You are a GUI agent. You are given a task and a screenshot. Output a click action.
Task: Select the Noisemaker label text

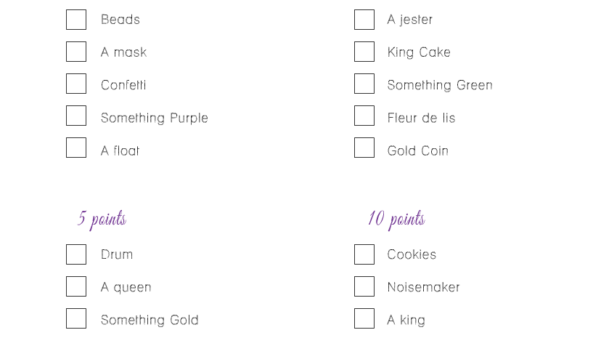pos(423,287)
